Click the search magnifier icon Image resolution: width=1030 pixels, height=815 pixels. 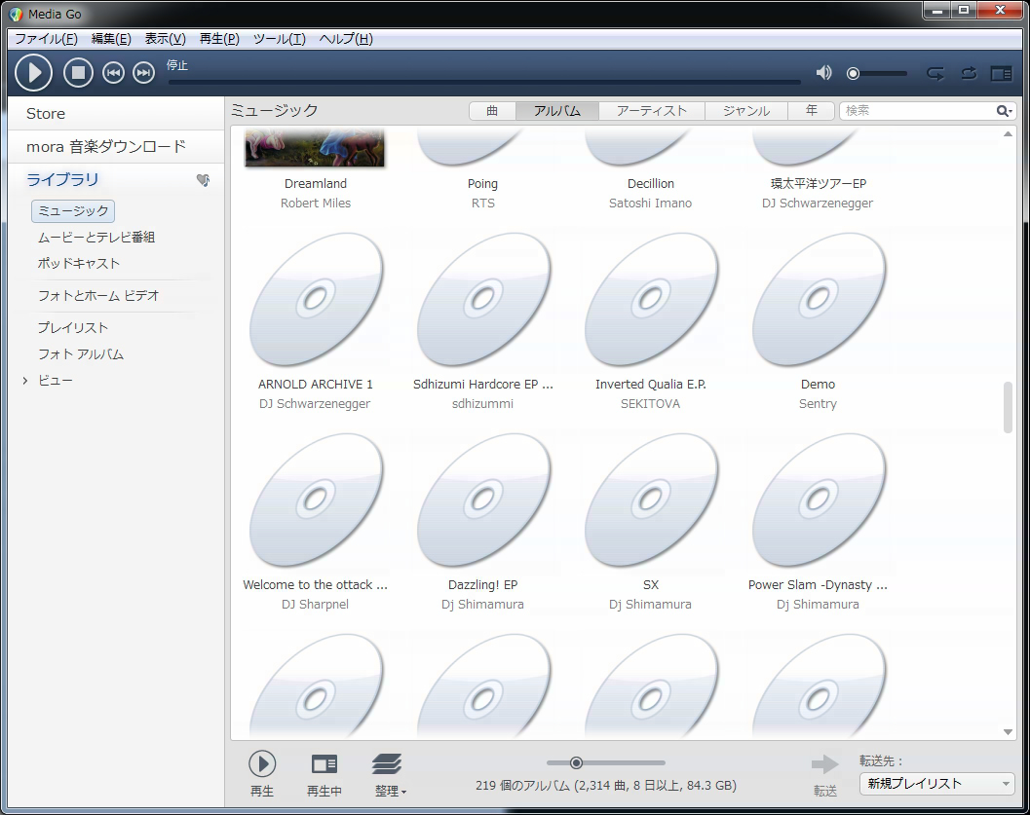click(1004, 111)
